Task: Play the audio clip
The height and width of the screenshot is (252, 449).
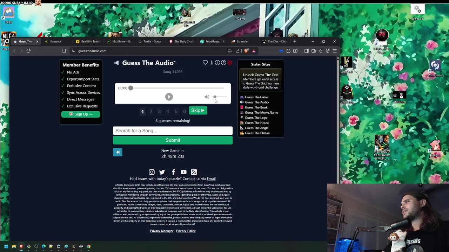Action: tap(169, 97)
